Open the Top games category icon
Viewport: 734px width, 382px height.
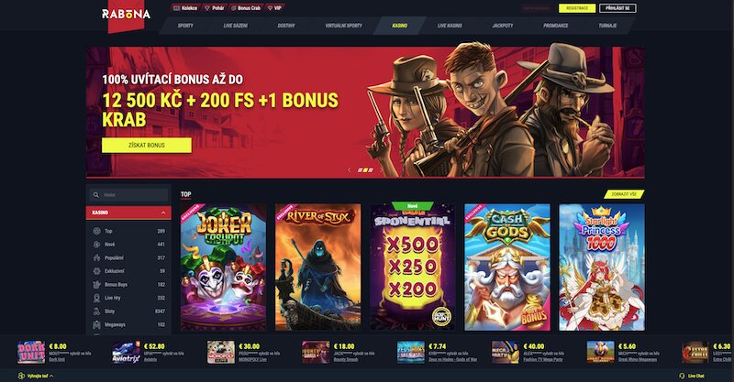(96, 231)
